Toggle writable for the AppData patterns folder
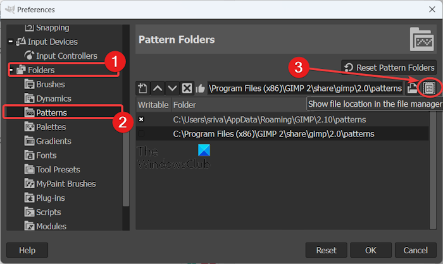This screenshot has height=264, width=443. [x=141, y=119]
